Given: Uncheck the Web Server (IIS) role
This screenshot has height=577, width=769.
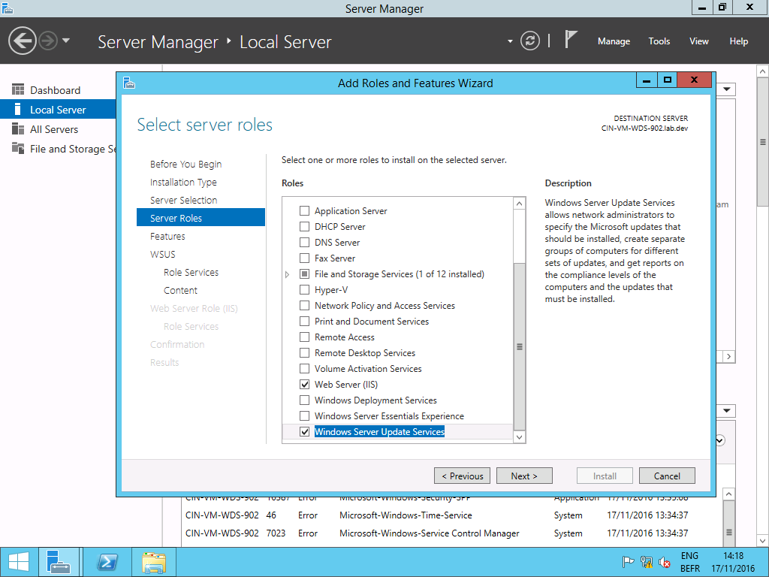Looking at the screenshot, I should point(305,384).
